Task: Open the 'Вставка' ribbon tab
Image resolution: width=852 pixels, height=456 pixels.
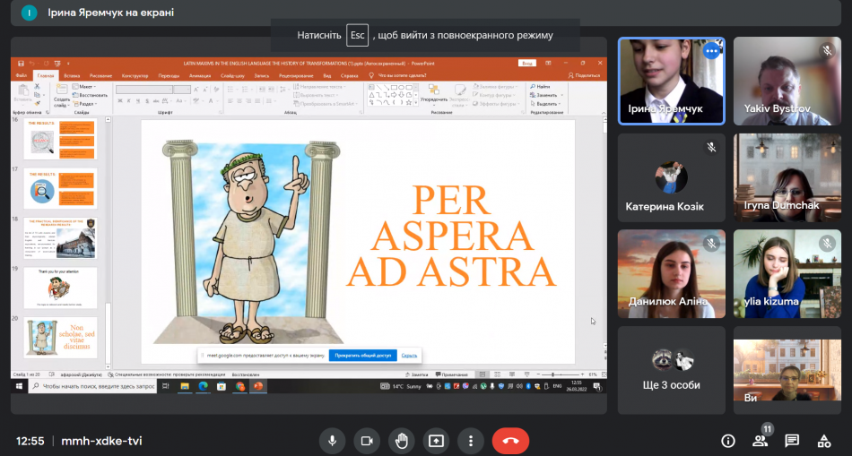Action: pyautogui.click(x=72, y=76)
